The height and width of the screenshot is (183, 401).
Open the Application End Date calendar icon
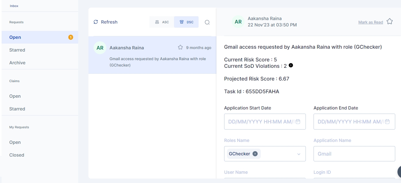[x=387, y=122]
